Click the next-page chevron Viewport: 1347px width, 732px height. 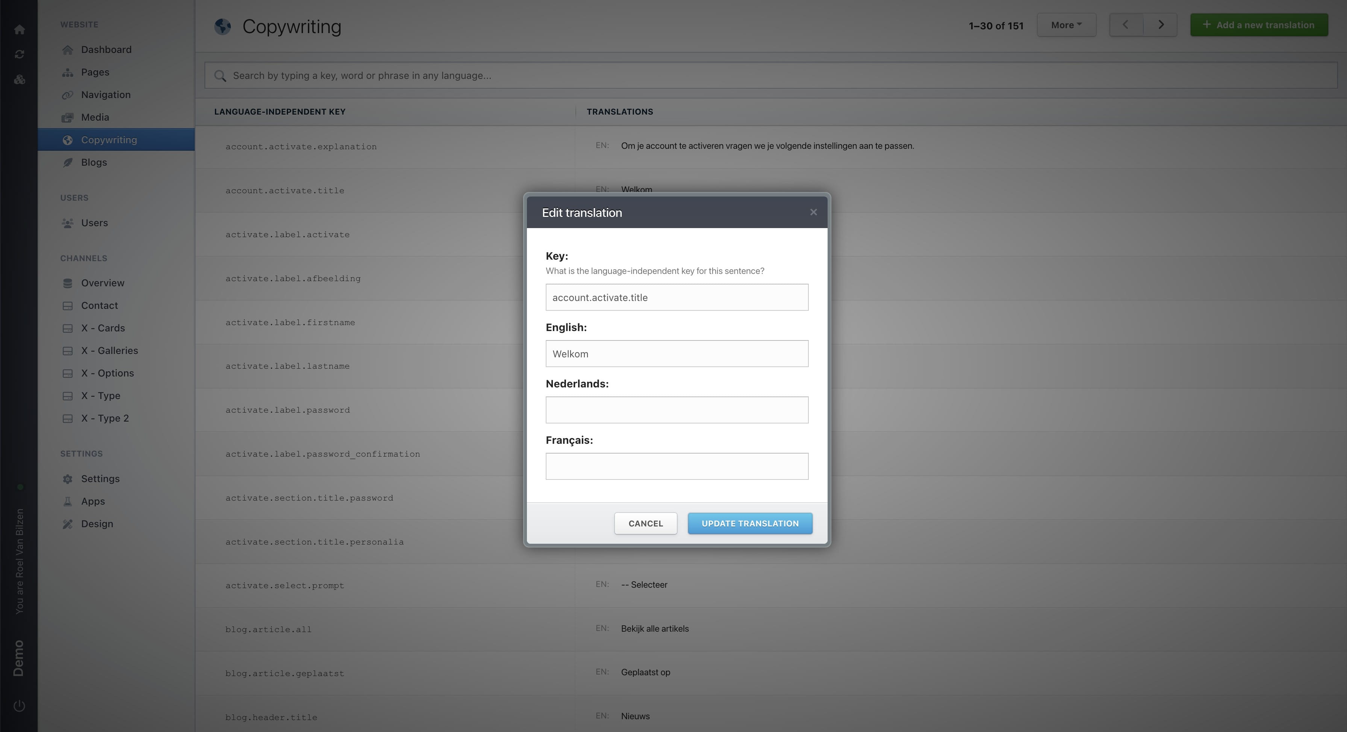1161,24
